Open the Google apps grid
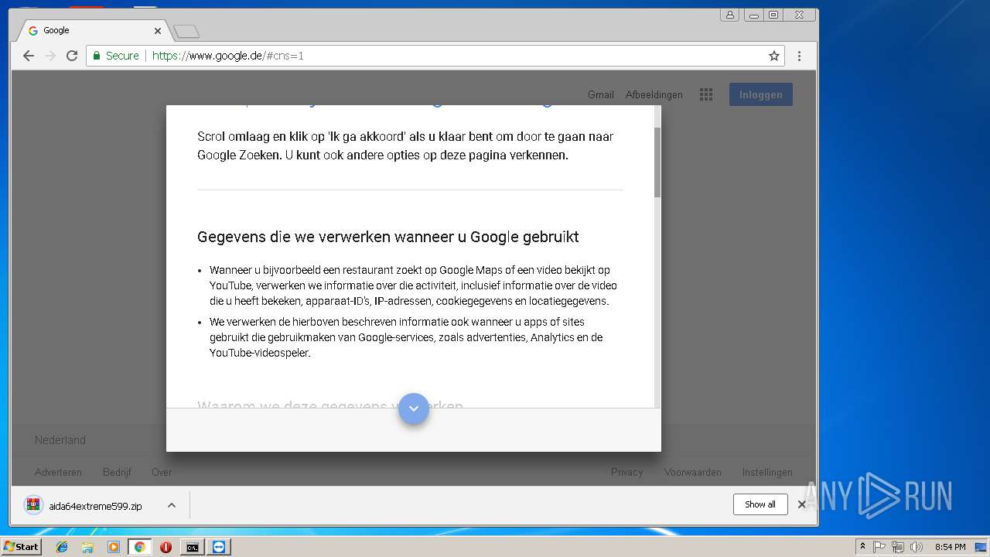Screen dimensions: 990x557 pyautogui.click(x=705, y=94)
